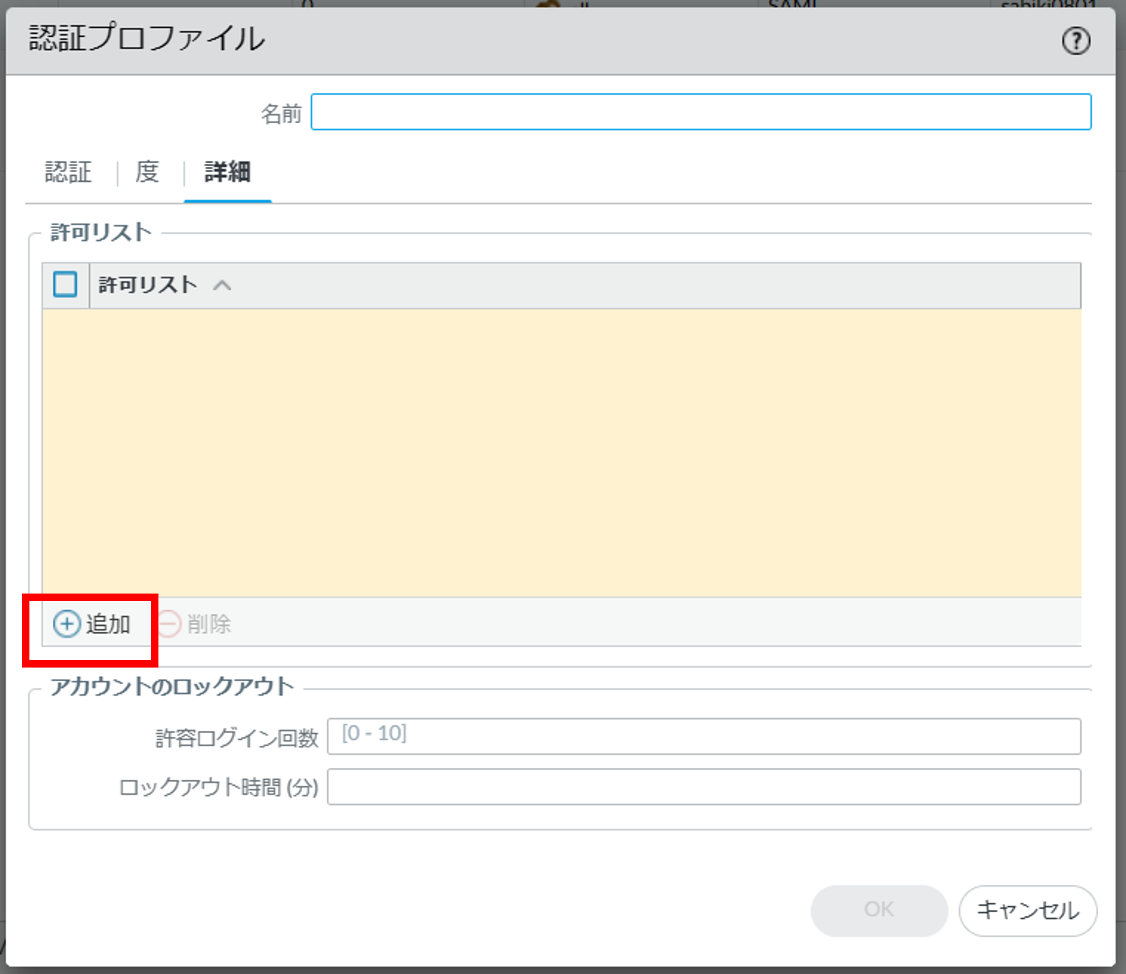Toggle select-all checkbox in 許可リスト header
The image size is (1126, 974).
(65, 284)
